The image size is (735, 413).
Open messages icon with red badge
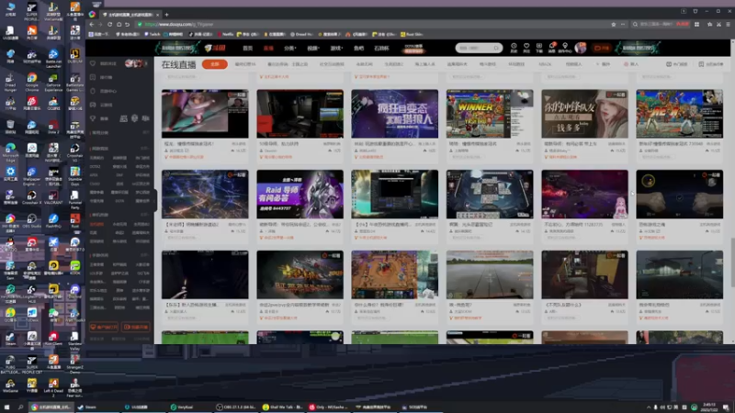[552, 48]
